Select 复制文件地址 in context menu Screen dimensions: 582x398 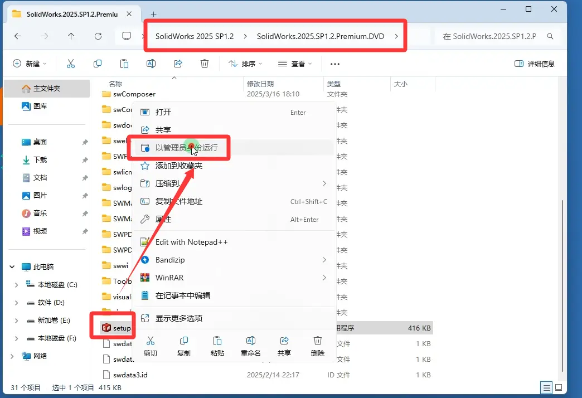pyautogui.click(x=234, y=201)
